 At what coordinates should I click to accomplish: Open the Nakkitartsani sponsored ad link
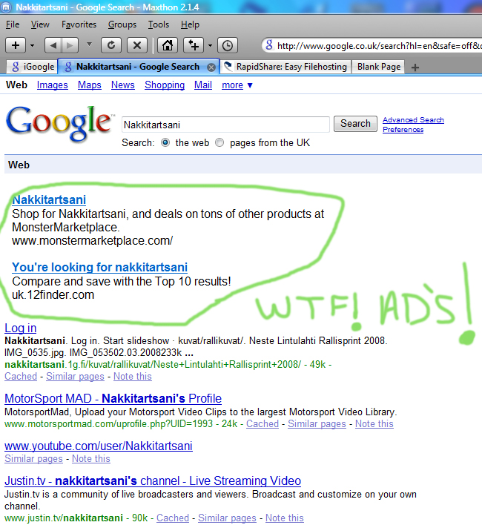49,200
